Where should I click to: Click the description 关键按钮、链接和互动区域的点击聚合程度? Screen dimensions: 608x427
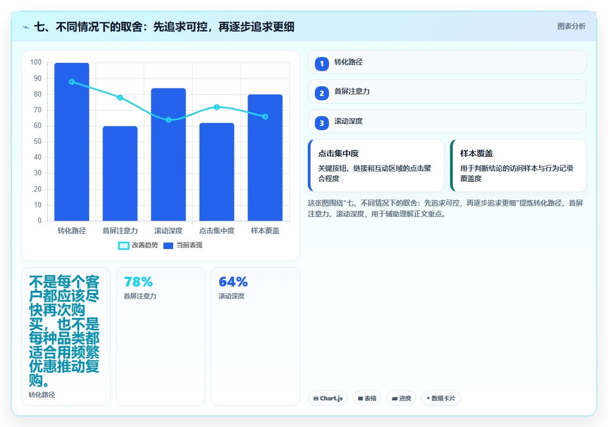coord(375,173)
